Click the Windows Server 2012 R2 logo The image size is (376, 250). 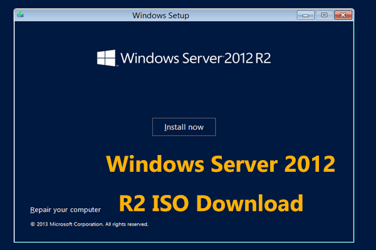(184, 58)
